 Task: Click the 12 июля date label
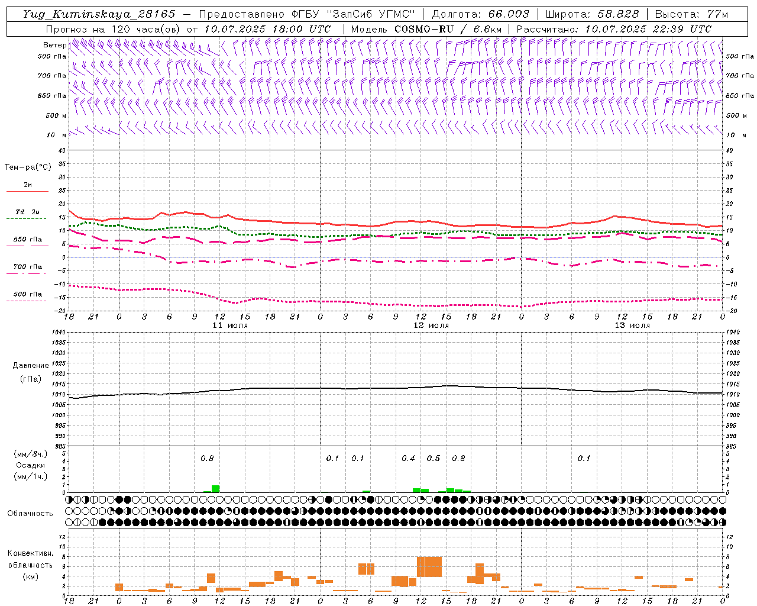point(431,325)
